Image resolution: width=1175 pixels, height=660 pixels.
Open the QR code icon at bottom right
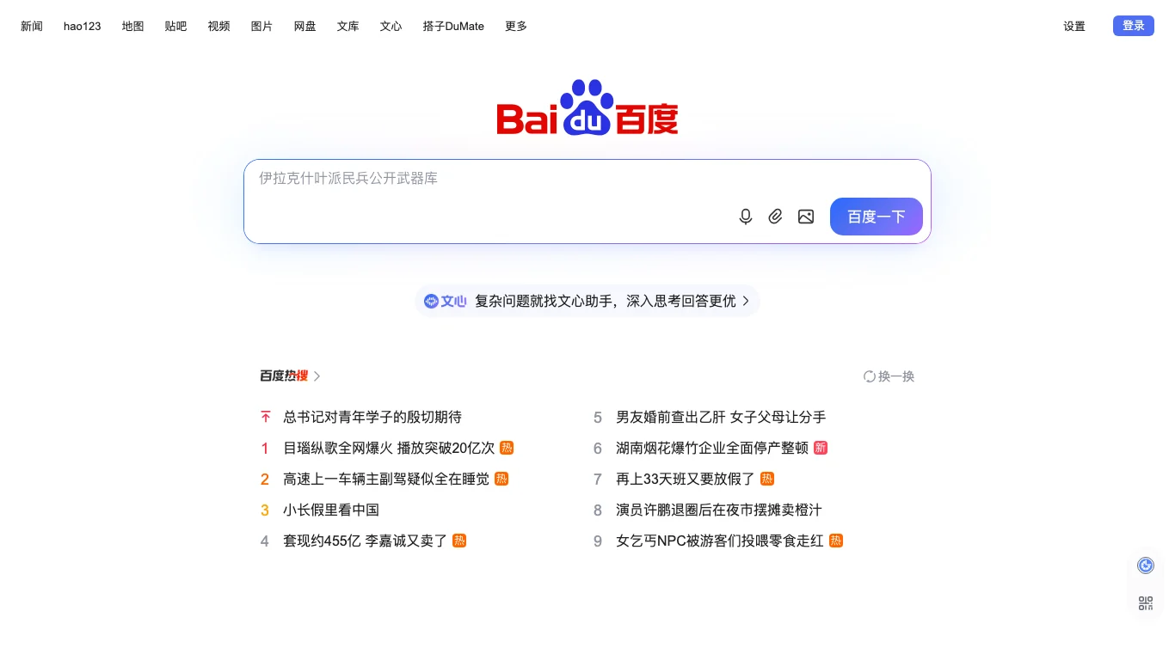(1146, 603)
